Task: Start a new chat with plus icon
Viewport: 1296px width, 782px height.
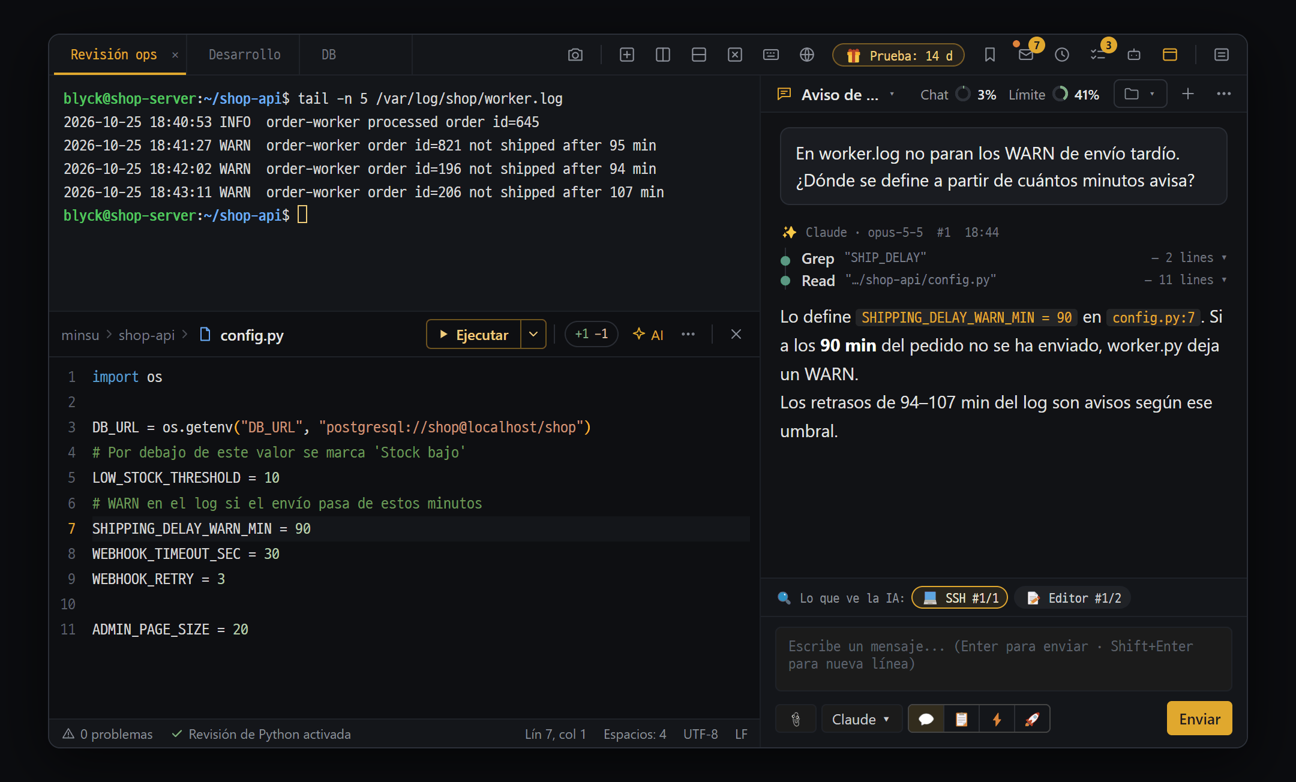Action: pos(1187,94)
